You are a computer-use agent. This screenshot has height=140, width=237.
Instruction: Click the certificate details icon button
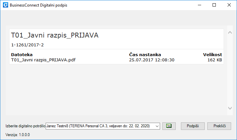(169, 126)
